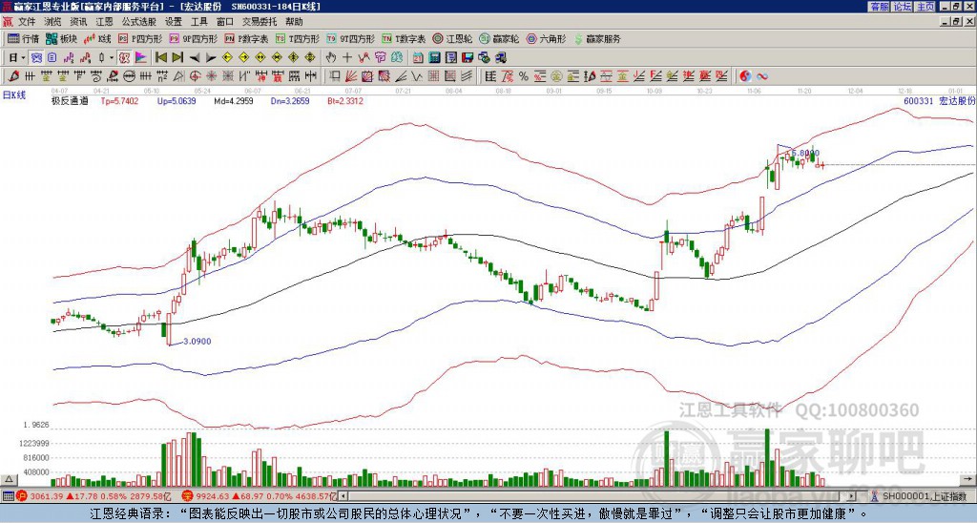The width and height of the screenshot is (977, 523).
Task: Click the Shanghai index 3061.39 status entry
Action: pyautogui.click(x=94, y=496)
